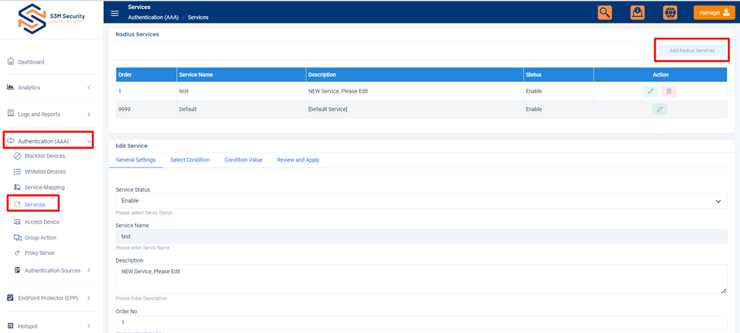Open Access Device link
Screen dimensions: 740x333
click(42, 221)
